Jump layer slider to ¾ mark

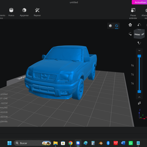point(132,65)
